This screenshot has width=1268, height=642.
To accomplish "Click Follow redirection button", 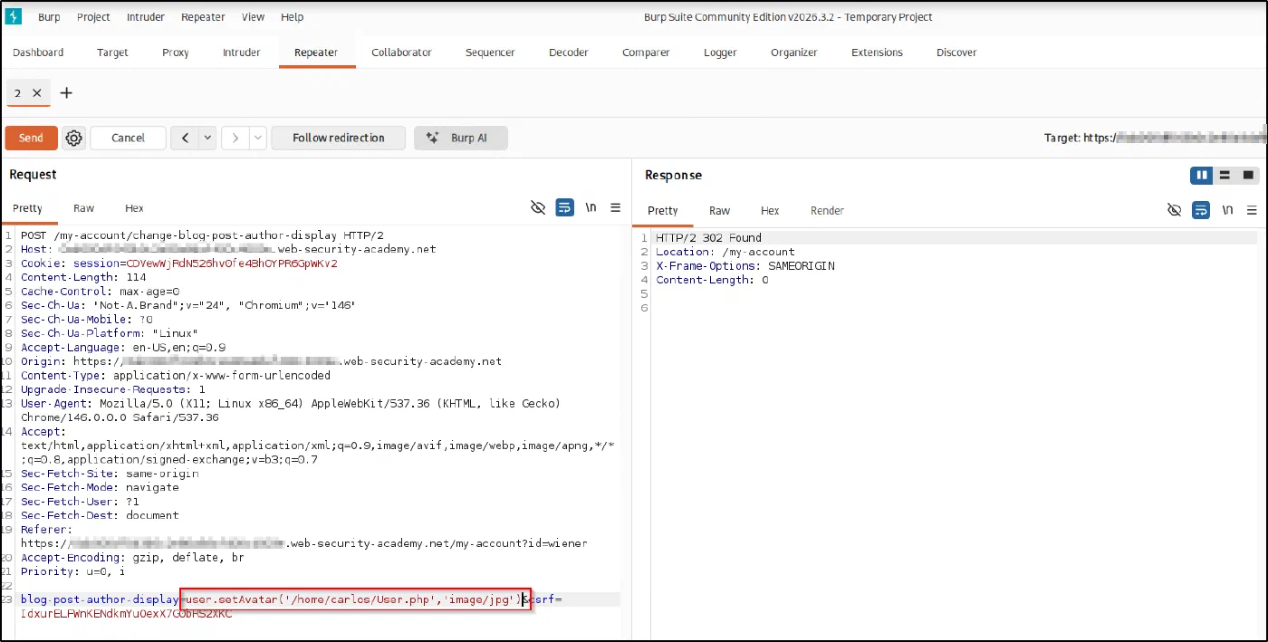I will tap(339, 138).
